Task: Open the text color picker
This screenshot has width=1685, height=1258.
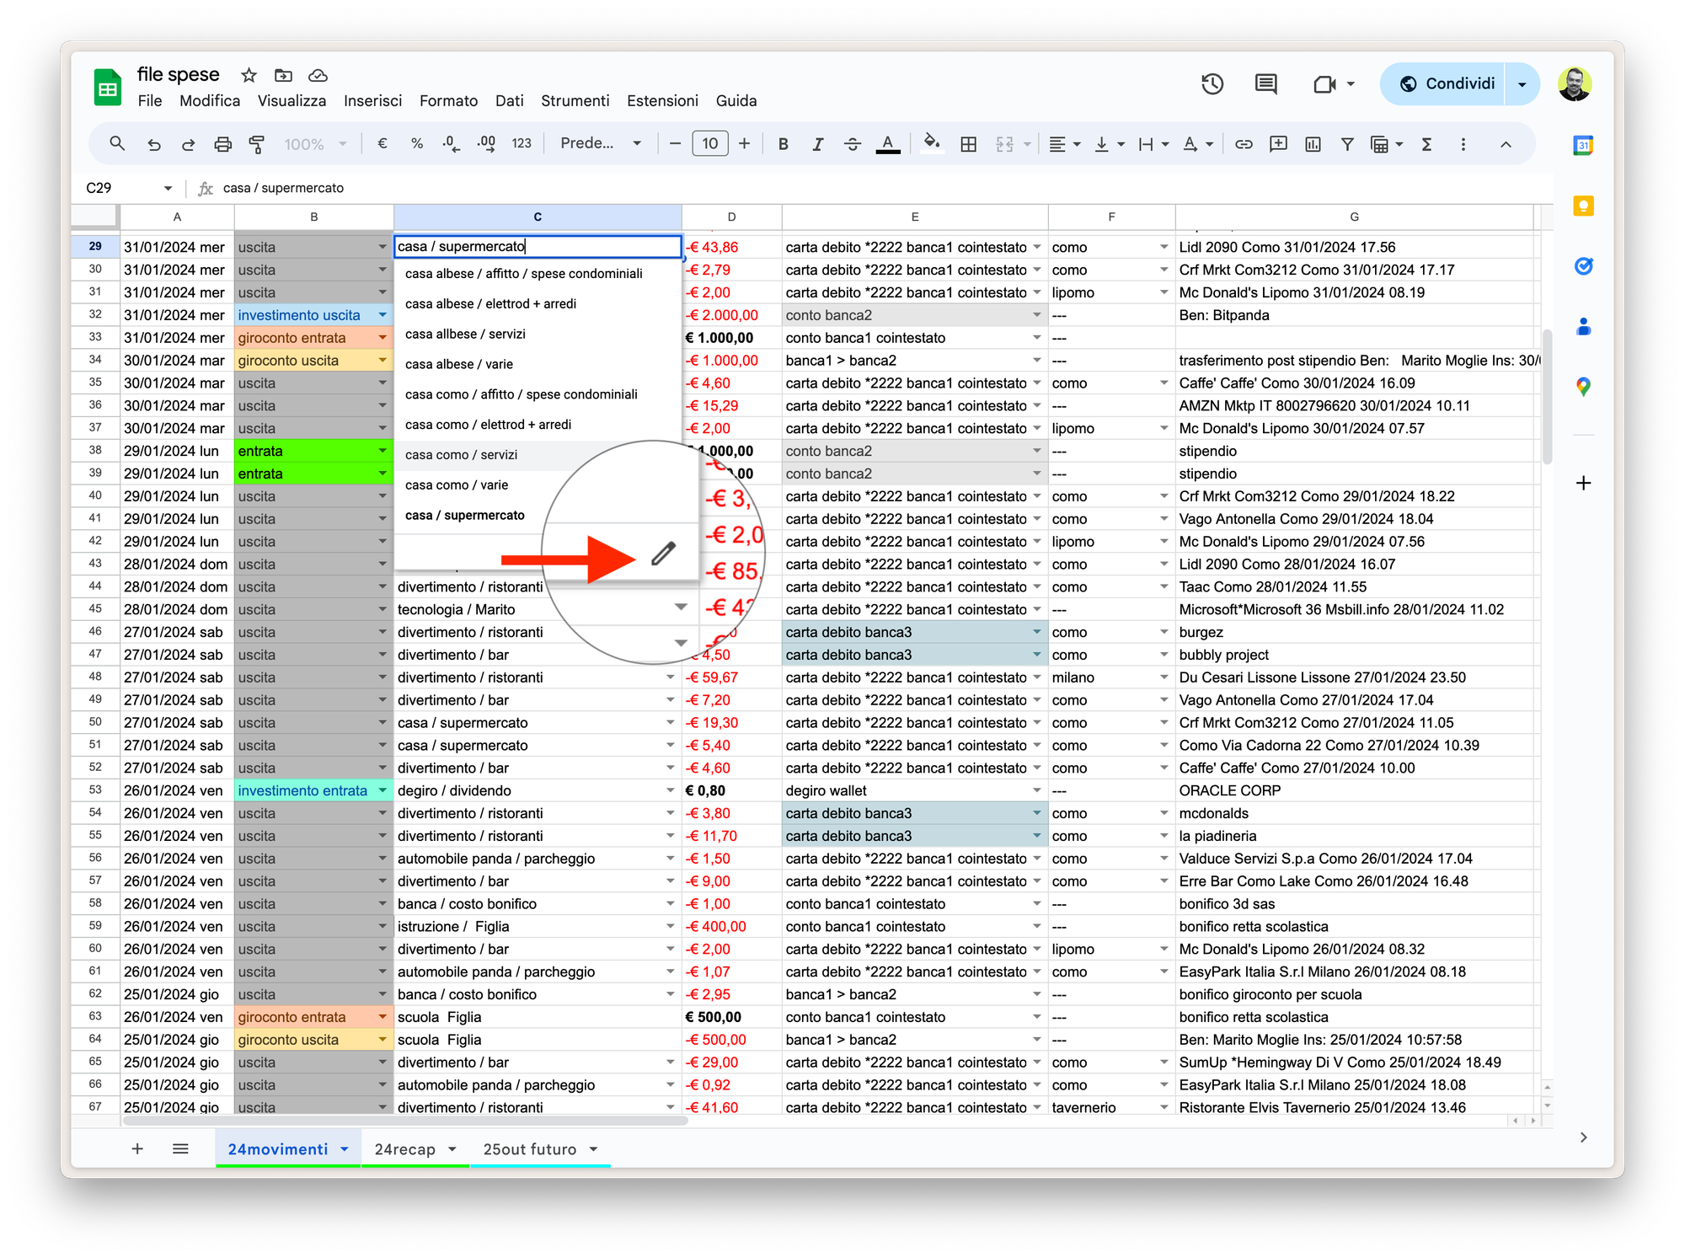Action: pyautogui.click(x=887, y=144)
